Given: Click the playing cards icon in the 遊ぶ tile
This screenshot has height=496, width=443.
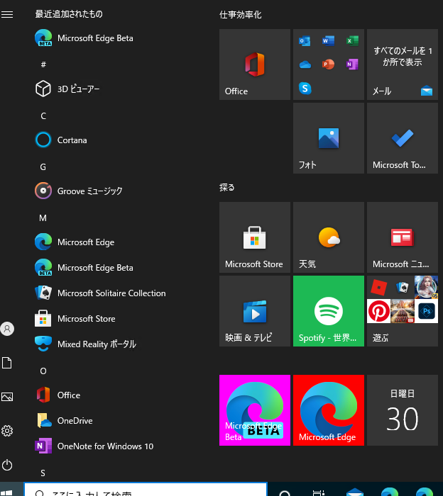Looking at the screenshot, I should [403, 287].
